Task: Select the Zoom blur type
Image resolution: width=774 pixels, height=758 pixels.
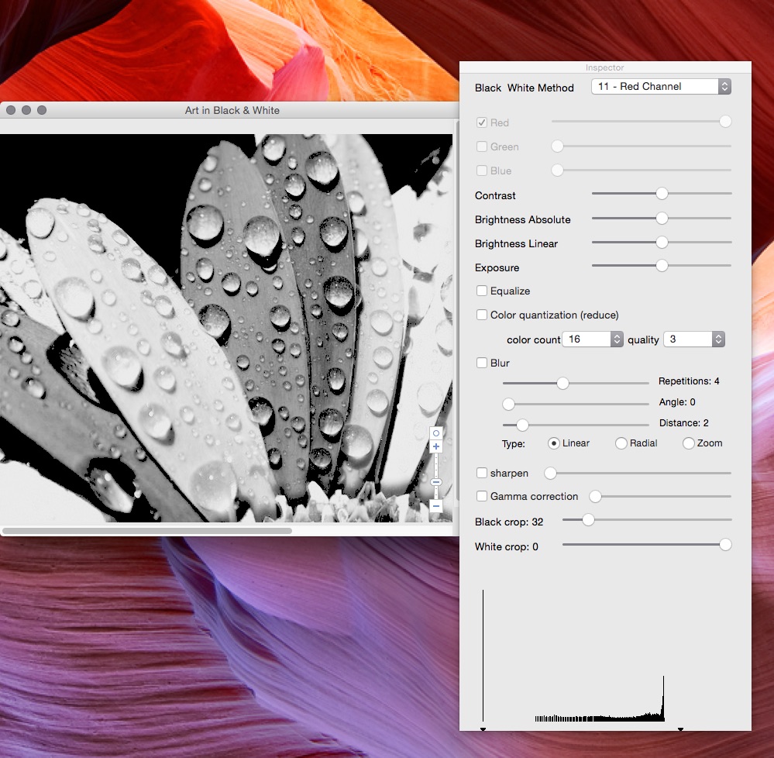Action: point(688,443)
